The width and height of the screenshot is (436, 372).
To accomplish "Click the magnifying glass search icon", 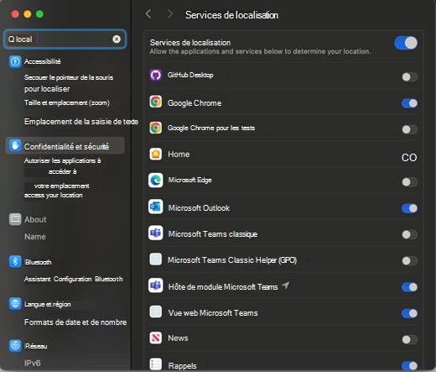I will 11,39.
